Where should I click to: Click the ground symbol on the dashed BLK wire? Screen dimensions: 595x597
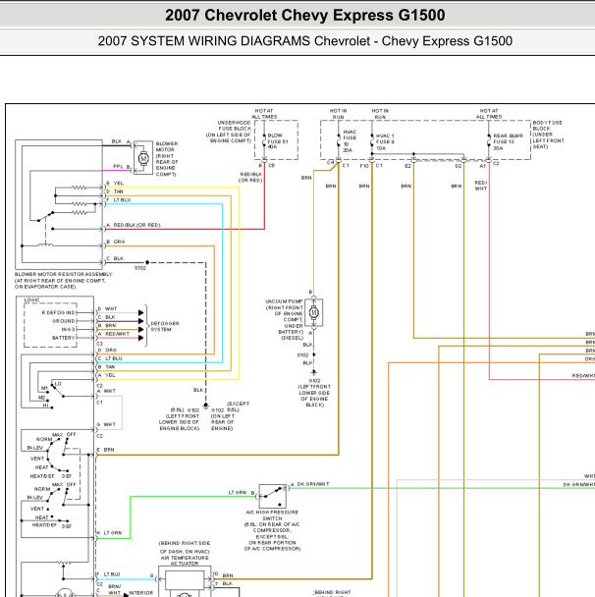click(x=206, y=406)
